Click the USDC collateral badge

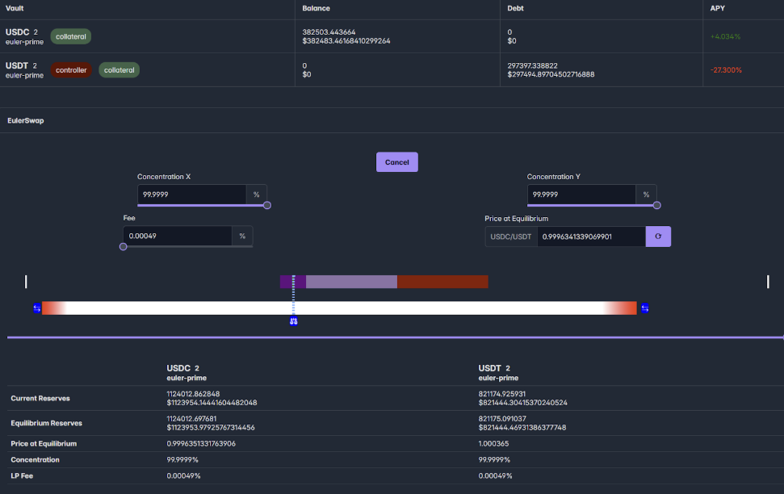click(x=71, y=36)
